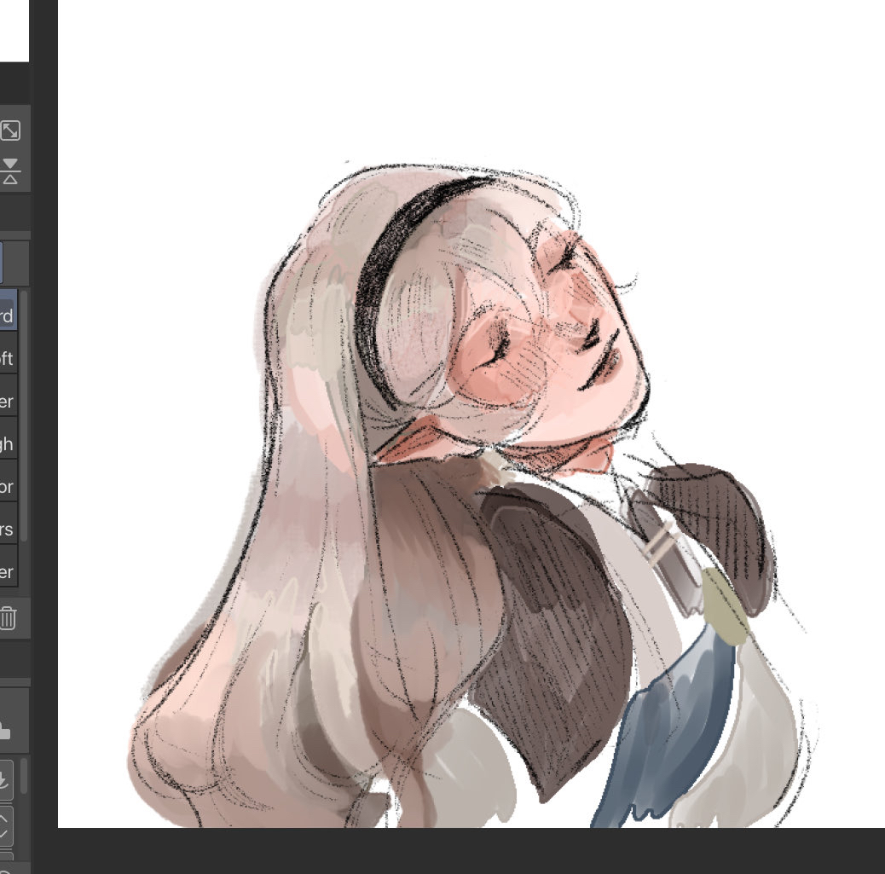885x874 pixels.
Task: Click the scrollbar beside the brush list
Action: tap(24, 409)
